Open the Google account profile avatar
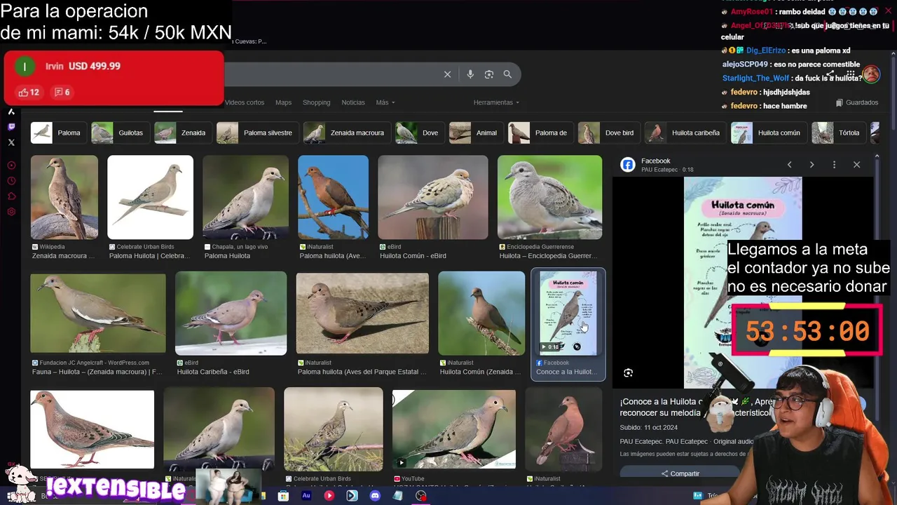 click(x=871, y=74)
